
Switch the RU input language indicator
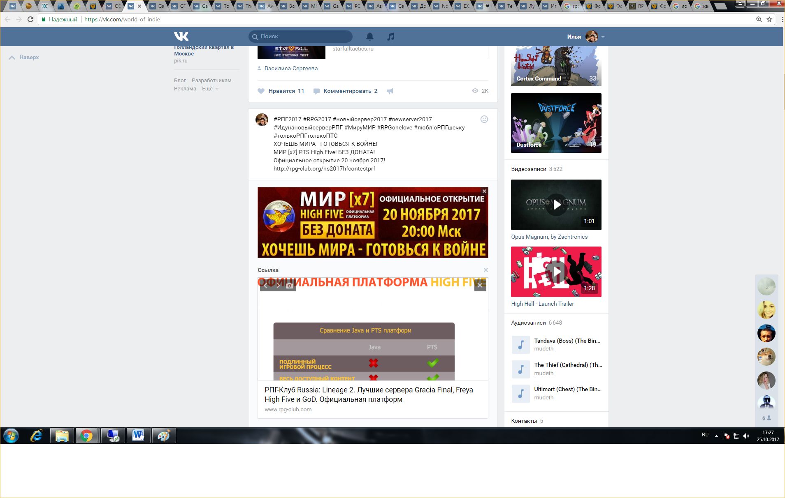pyautogui.click(x=705, y=435)
